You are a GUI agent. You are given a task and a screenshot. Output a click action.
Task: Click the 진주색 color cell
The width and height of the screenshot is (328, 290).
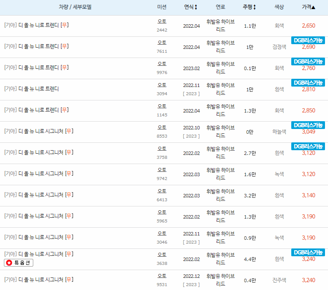(279, 280)
